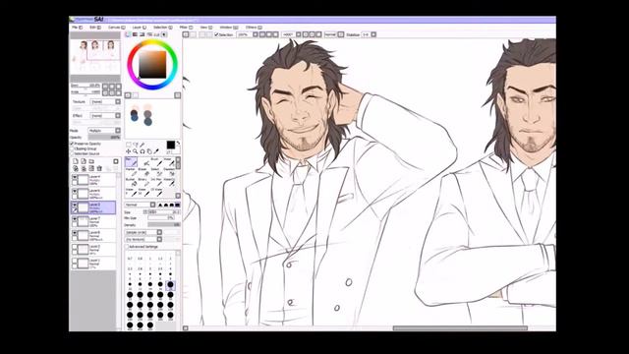Delete the current layer with trash icon
The image size is (629, 354).
point(99,168)
